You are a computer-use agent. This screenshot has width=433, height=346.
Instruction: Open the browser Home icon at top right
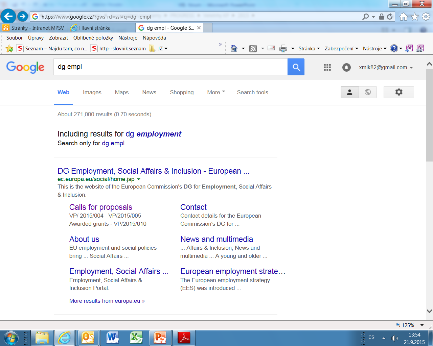tap(403, 17)
